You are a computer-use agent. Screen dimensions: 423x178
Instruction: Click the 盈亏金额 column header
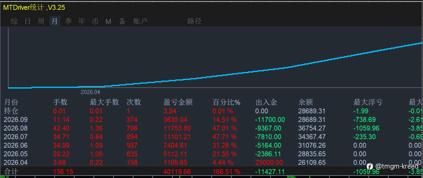[178, 102]
